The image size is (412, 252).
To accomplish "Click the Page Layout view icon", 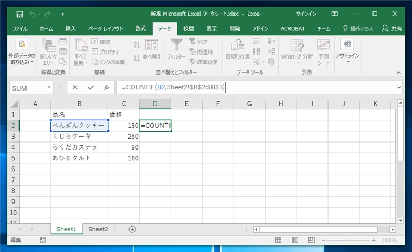I will pyautogui.click(x=295, y=240).
